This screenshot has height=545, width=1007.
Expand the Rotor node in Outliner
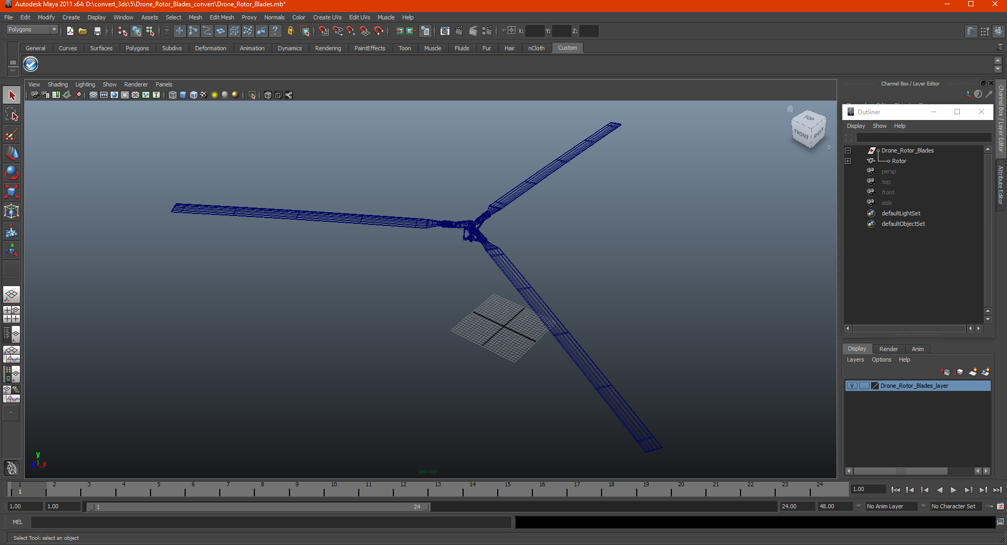[x=848, y=161]
